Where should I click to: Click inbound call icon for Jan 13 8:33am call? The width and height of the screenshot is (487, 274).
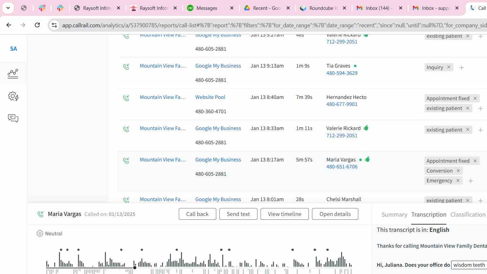(126, 129)
